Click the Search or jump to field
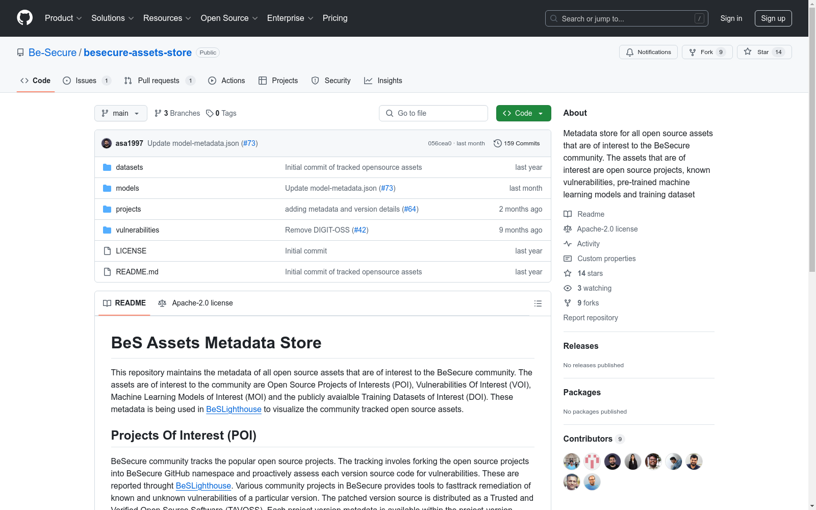This screenshot has height=510, width=816. point(627,18)
